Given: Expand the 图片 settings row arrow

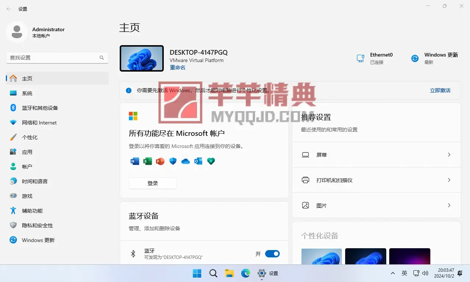Looking at the screenshot, I should [x=449, y=205].
